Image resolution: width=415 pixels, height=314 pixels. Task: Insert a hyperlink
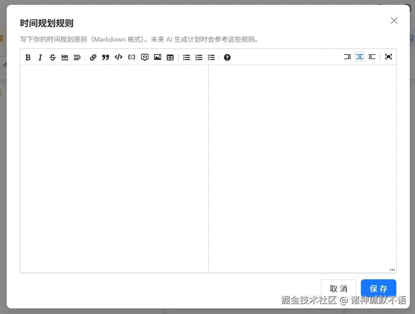tap(93, 57)
